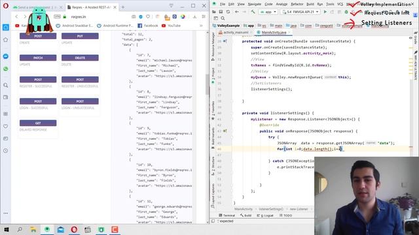
Task: Click the PUT update request button
Action: (80, 36)
